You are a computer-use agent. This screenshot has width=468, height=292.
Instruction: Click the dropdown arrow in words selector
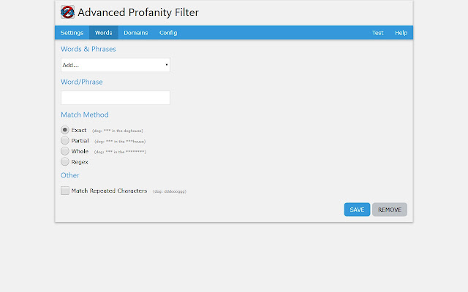click(167, 65)
